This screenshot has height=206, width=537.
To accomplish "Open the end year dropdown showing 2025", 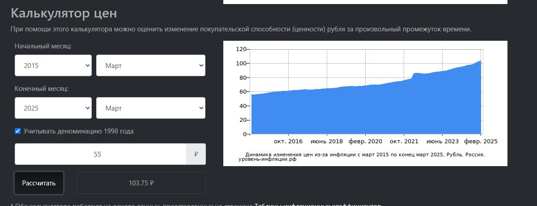I will [53, 108].
